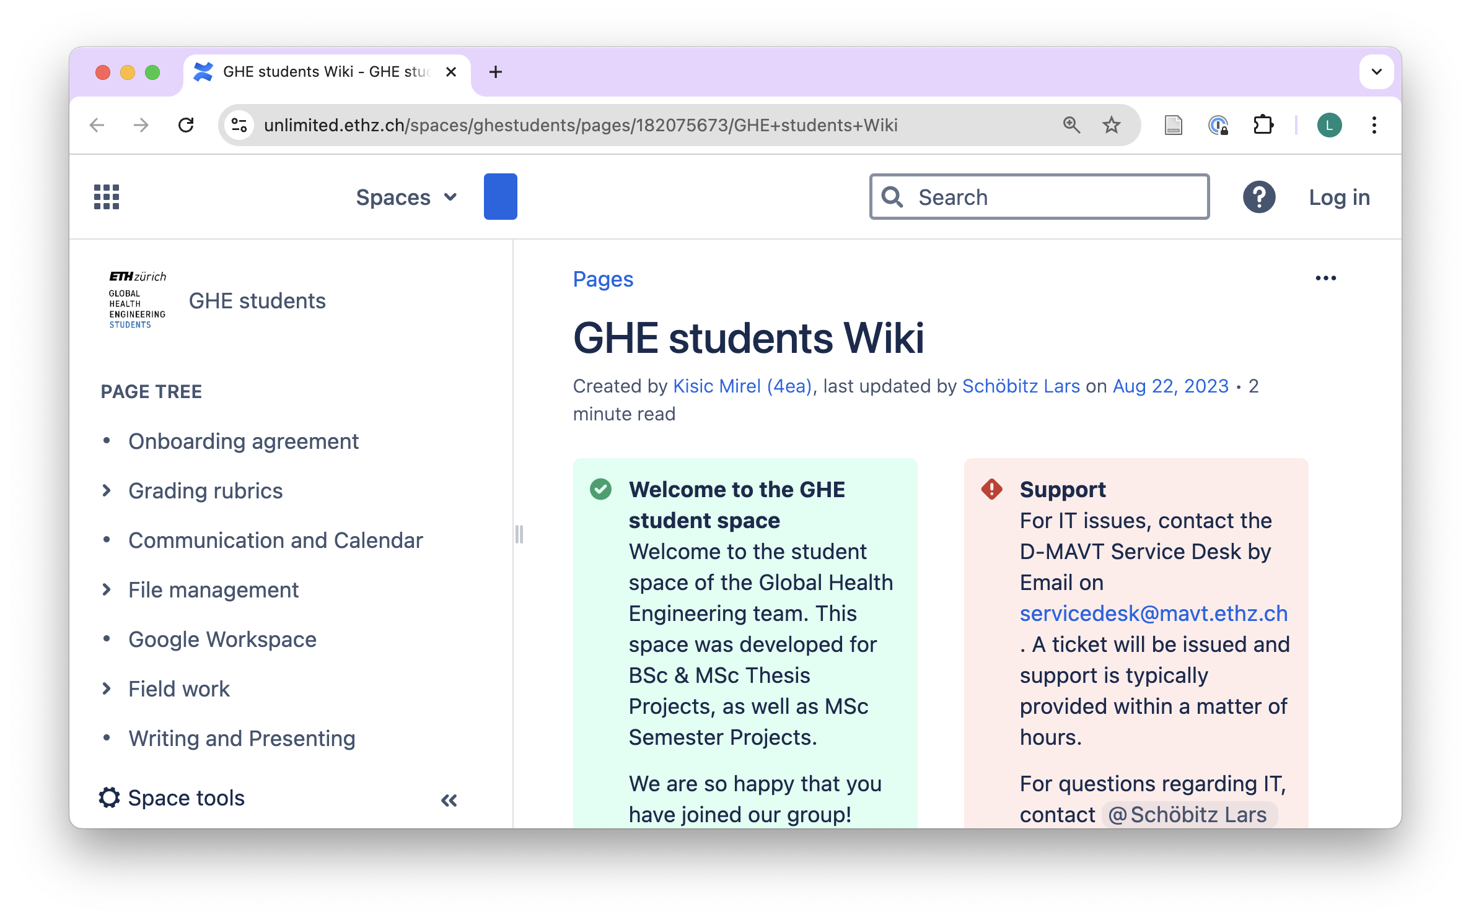1471x920 pixels.
Task: Open the servicedesk@mavt.ethz.ch email link
Action: [1153, 614]
